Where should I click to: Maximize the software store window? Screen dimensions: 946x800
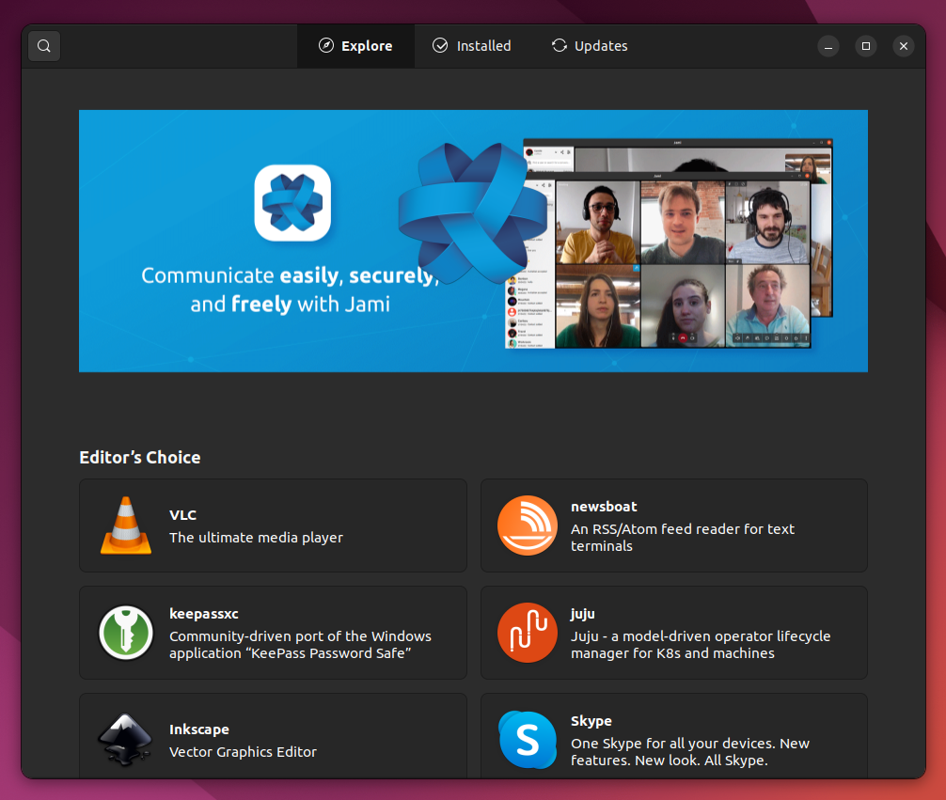pyautogui.click(x=866, y=46)
